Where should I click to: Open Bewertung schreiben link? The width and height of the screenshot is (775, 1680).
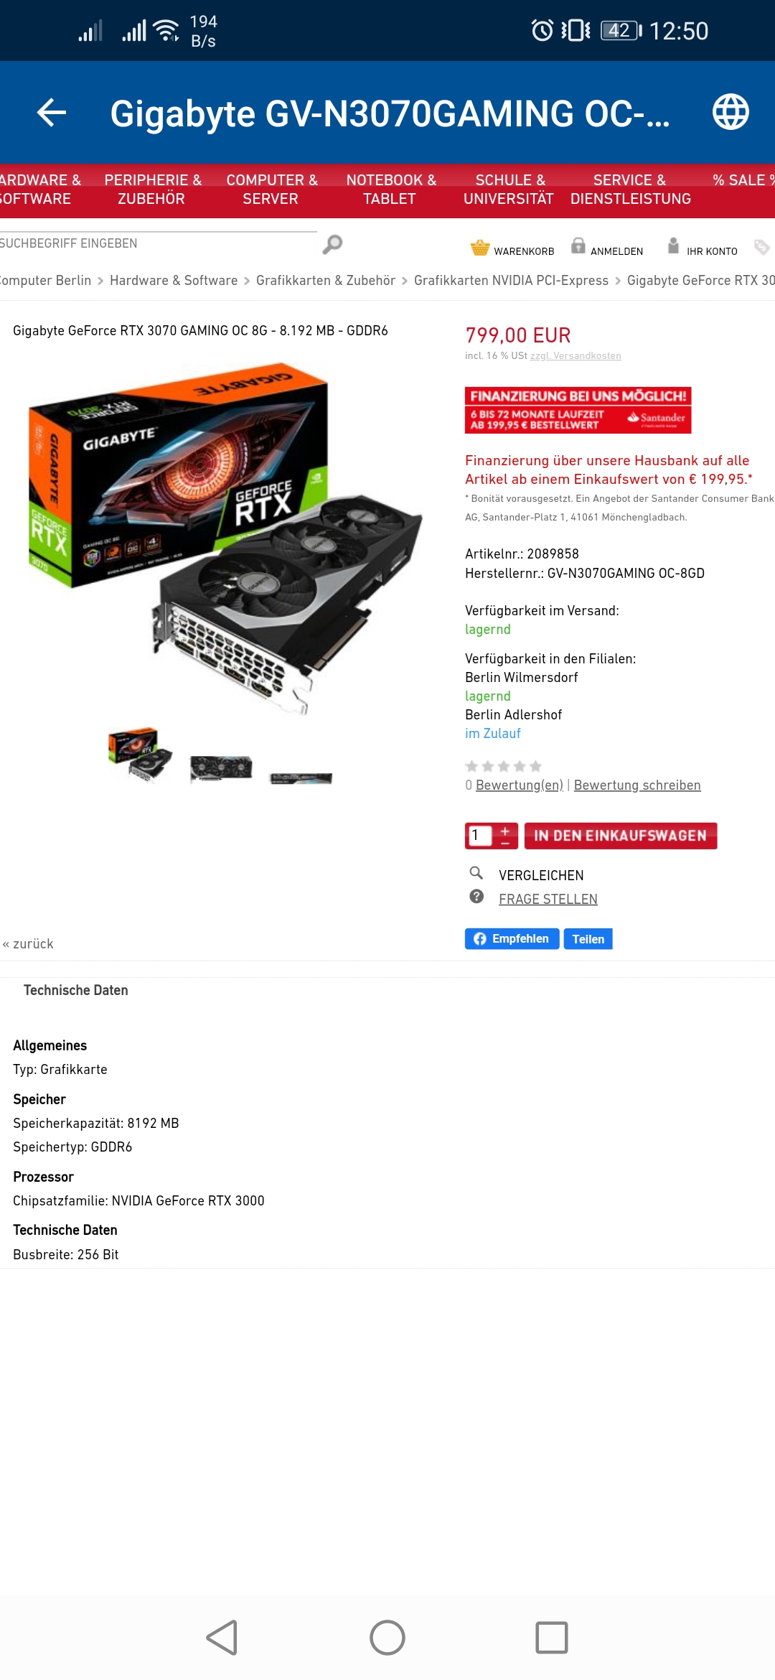(x=637, y=785)
